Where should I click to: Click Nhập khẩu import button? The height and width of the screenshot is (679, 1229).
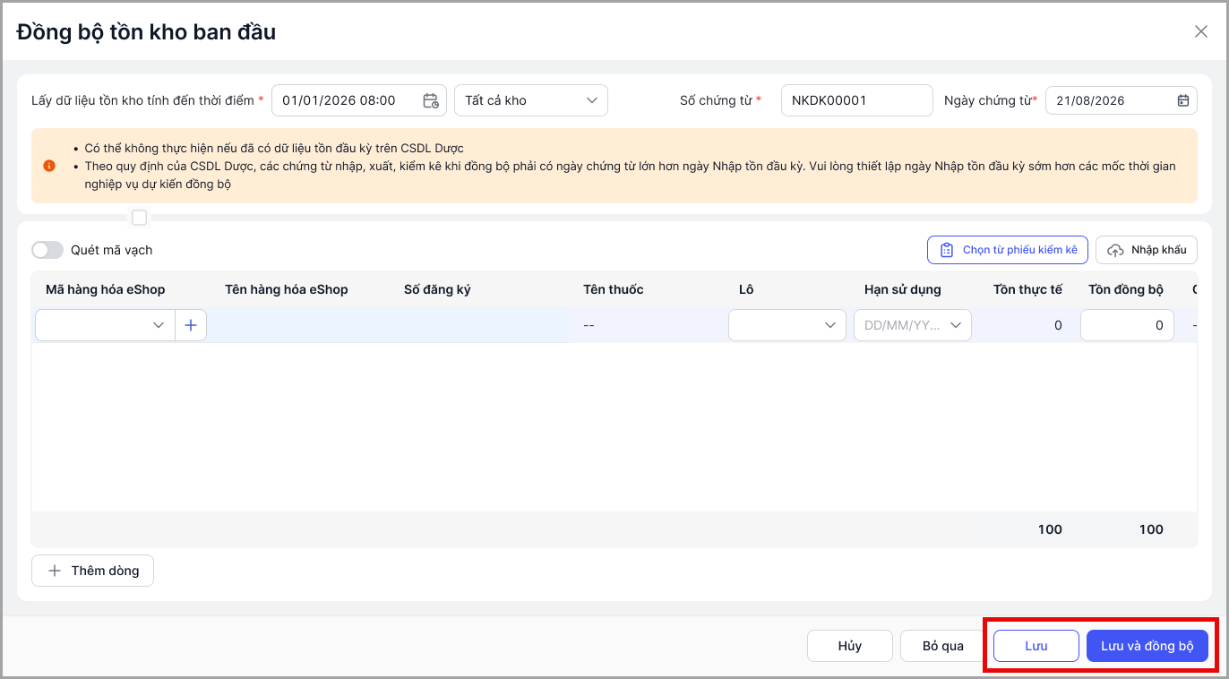pyautogui.click(x=1147, y=250)
